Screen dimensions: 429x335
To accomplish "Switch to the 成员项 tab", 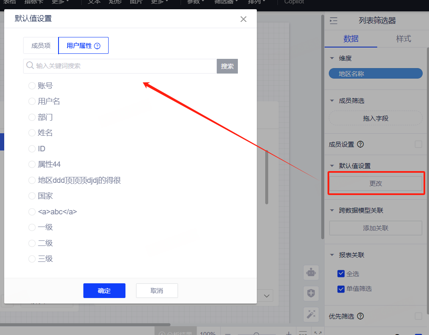I will coord(41,46).
